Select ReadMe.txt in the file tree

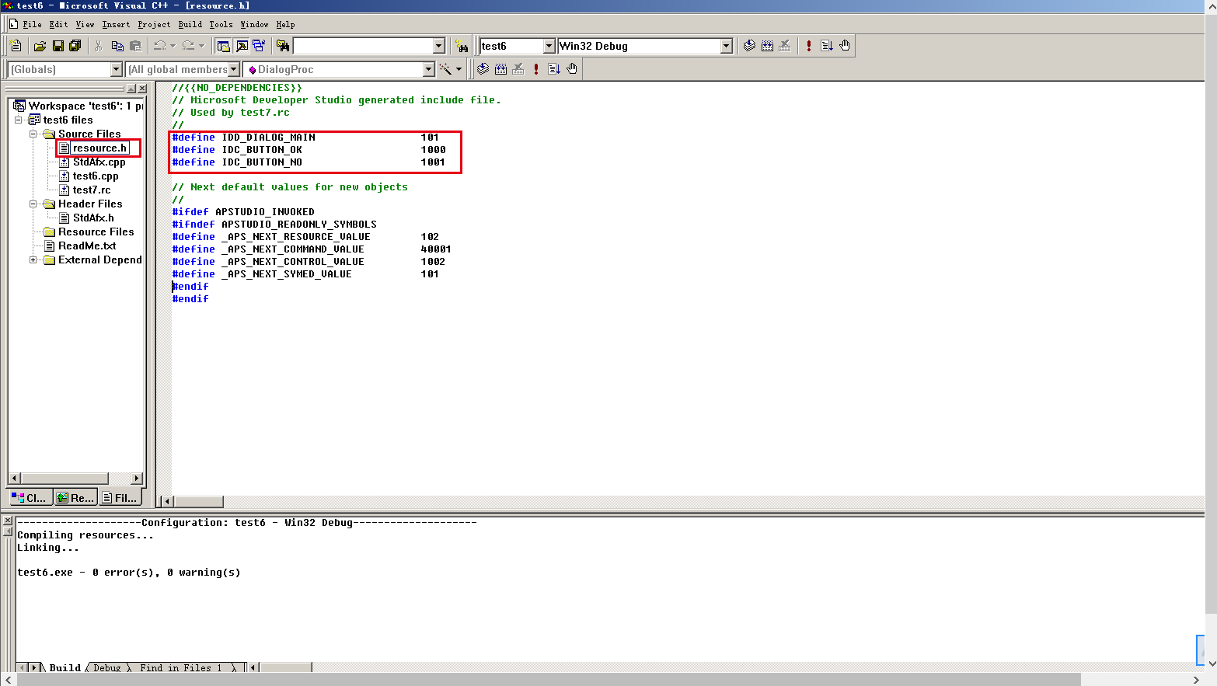87,245
